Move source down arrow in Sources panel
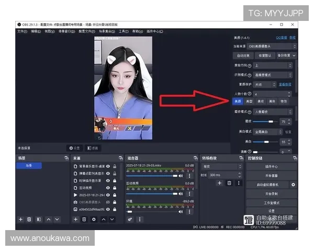This screenshot has width=314, height=251. tap(112, 220)
